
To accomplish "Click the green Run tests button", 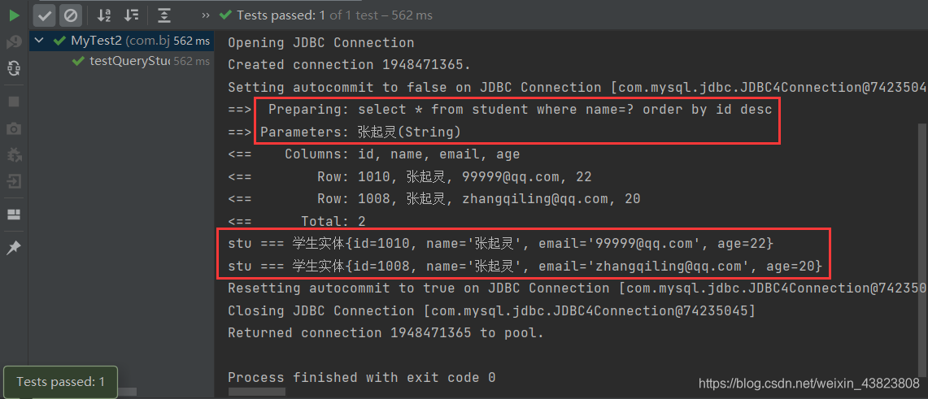I will click(14, 15).
